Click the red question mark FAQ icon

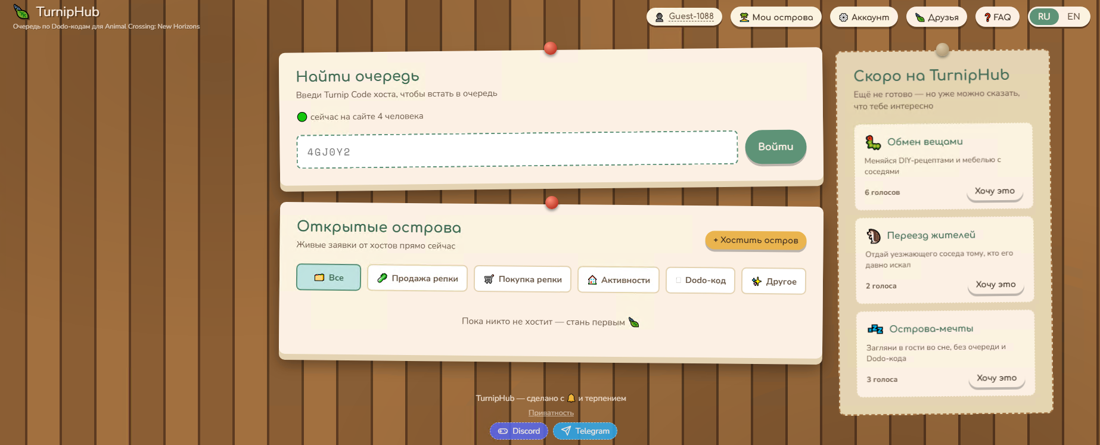987,18
